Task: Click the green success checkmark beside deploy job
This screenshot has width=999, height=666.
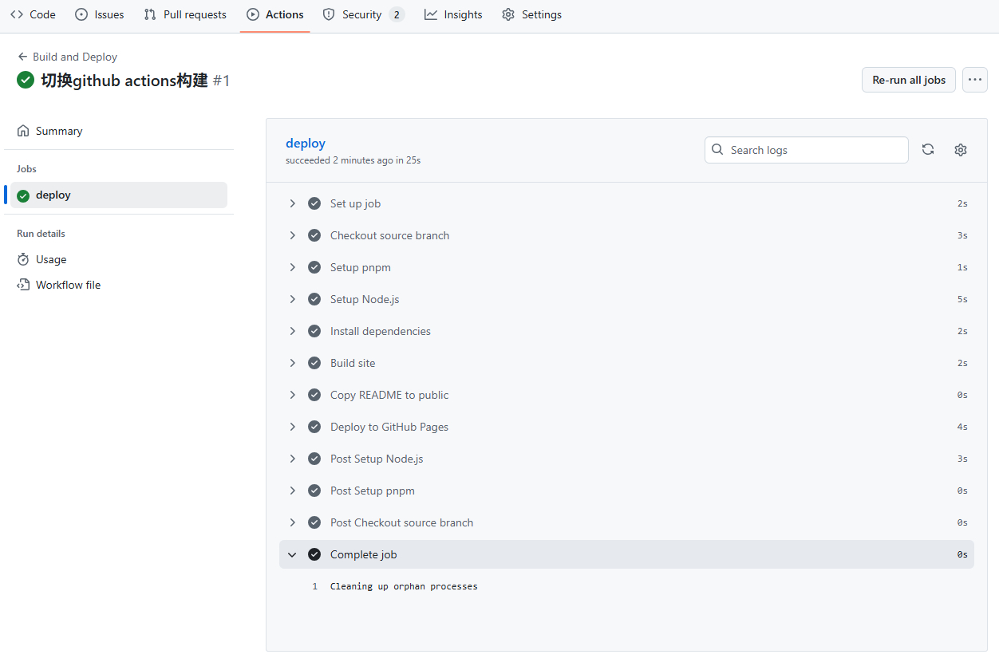Action: pos(23,195)
